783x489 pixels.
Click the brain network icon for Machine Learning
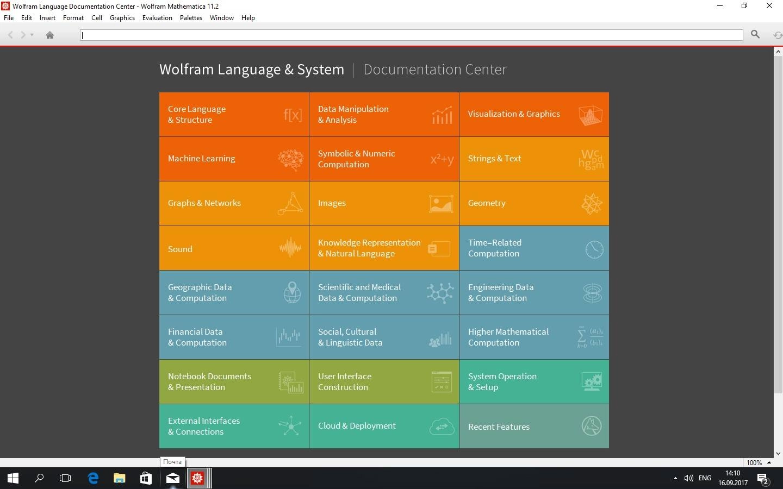tap(290, 160)
